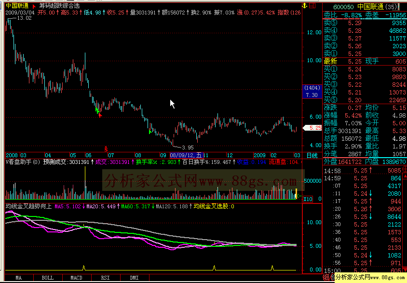
Task: Click the 12 month label on the time axis
Action: tap(230, 155)
